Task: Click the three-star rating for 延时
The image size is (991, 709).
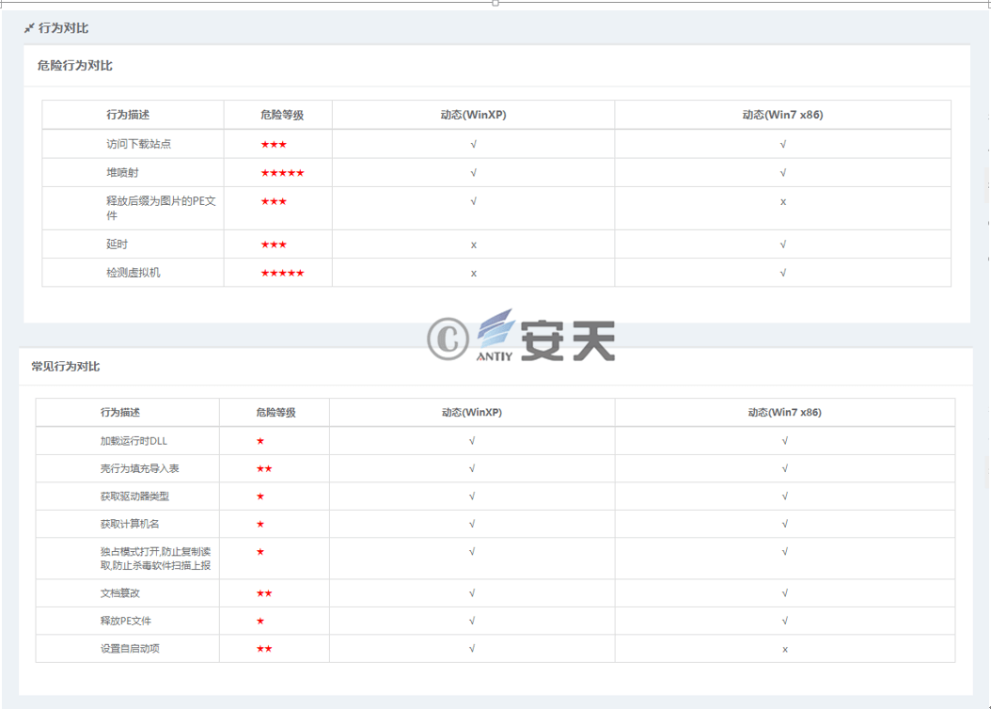Action: [x=274, y=244]
